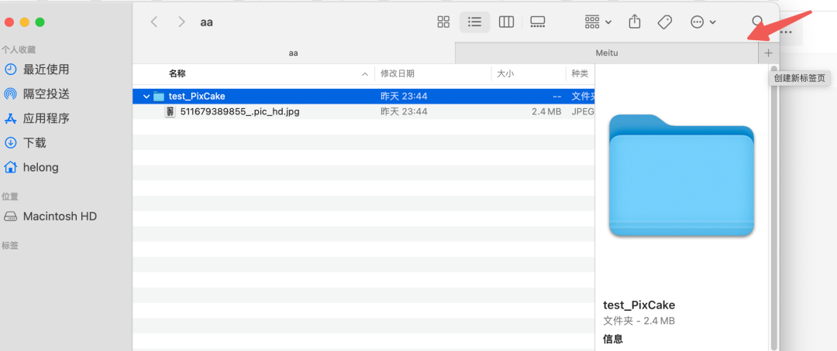Switch to list view
Image resolution: width=837 pixels, height=351 pixels.
[x=474, y=22]
